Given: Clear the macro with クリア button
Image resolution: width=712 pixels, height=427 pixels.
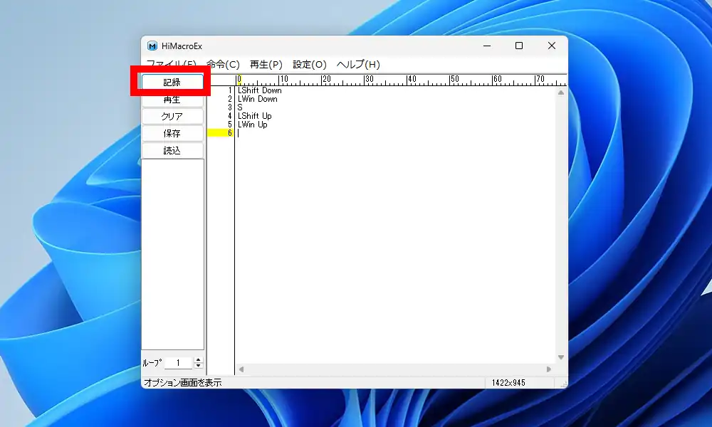Looking at the screenshot, I should (172, 117).
